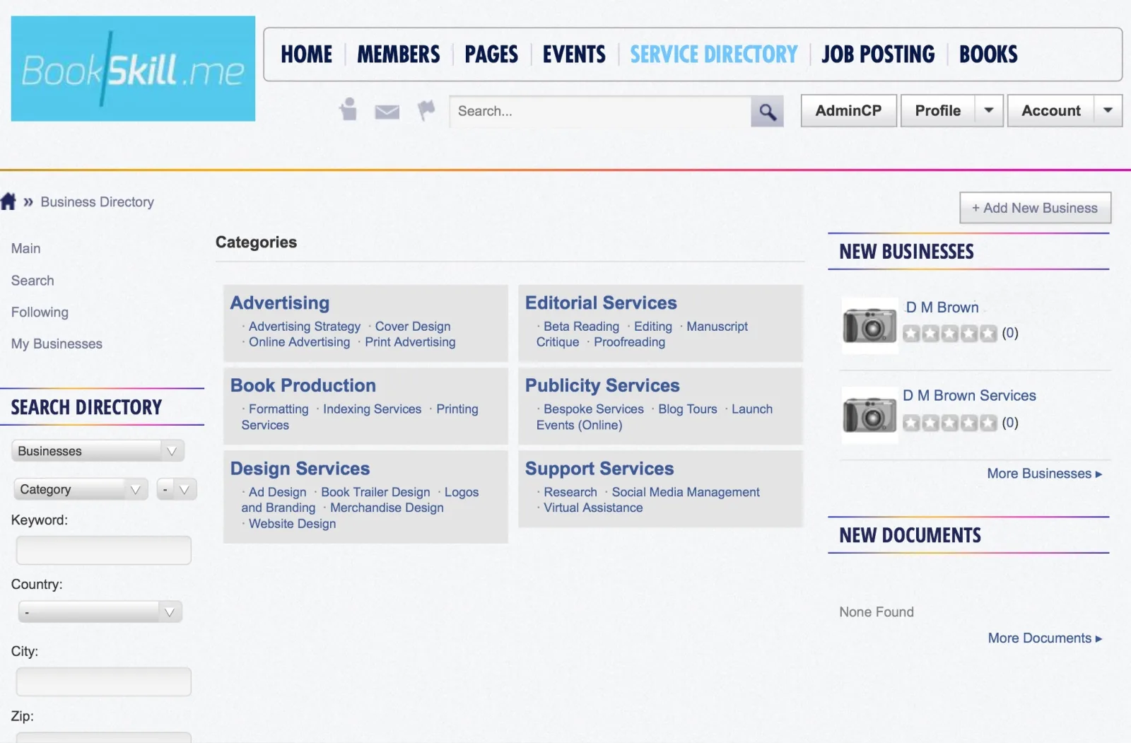Focus the Keyword input field
The width and height of the screenshot is (1131, 743).
(x=103, y=550)
